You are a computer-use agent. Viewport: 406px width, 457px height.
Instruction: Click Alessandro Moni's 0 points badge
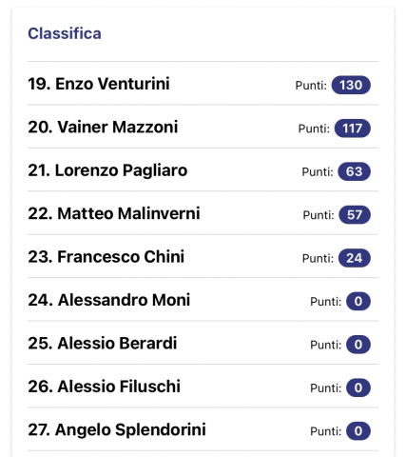click(358, 301)
